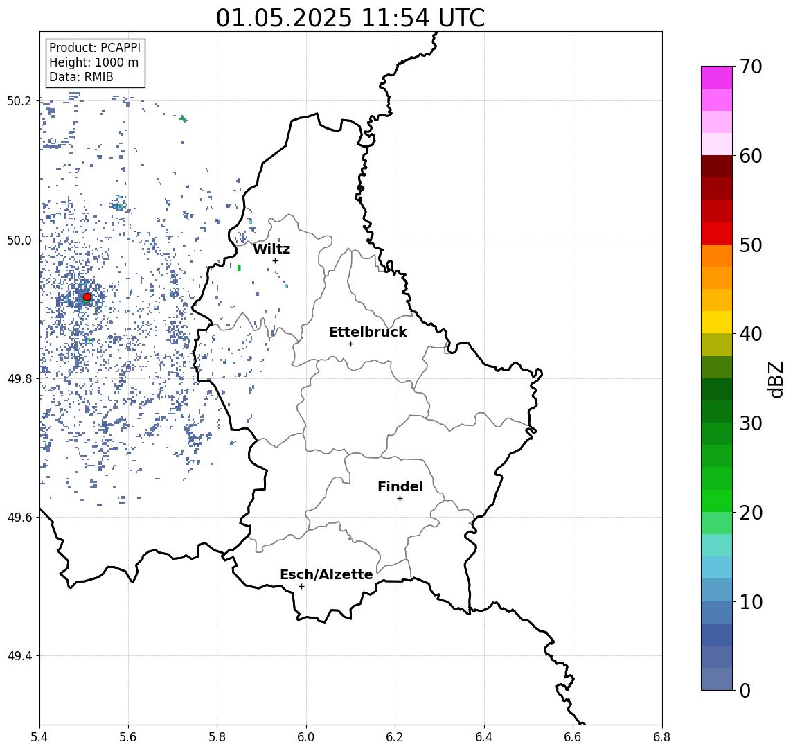This screenshot has width=793, height=751.
Task: Select the Findel label
Action: (400, 486)
